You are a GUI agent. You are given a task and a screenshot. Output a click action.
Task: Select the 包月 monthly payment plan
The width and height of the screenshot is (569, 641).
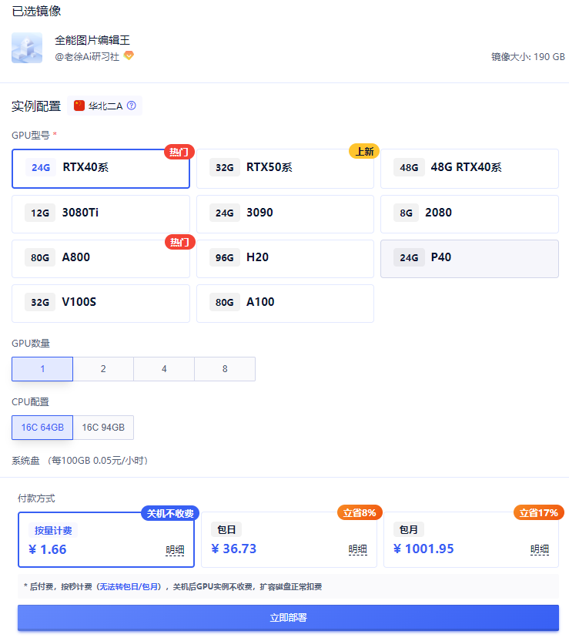[471, 539]
